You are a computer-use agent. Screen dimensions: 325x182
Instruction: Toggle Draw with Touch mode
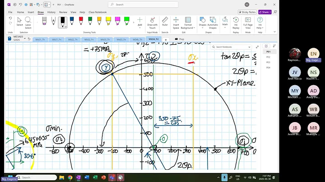click(153, 23)
